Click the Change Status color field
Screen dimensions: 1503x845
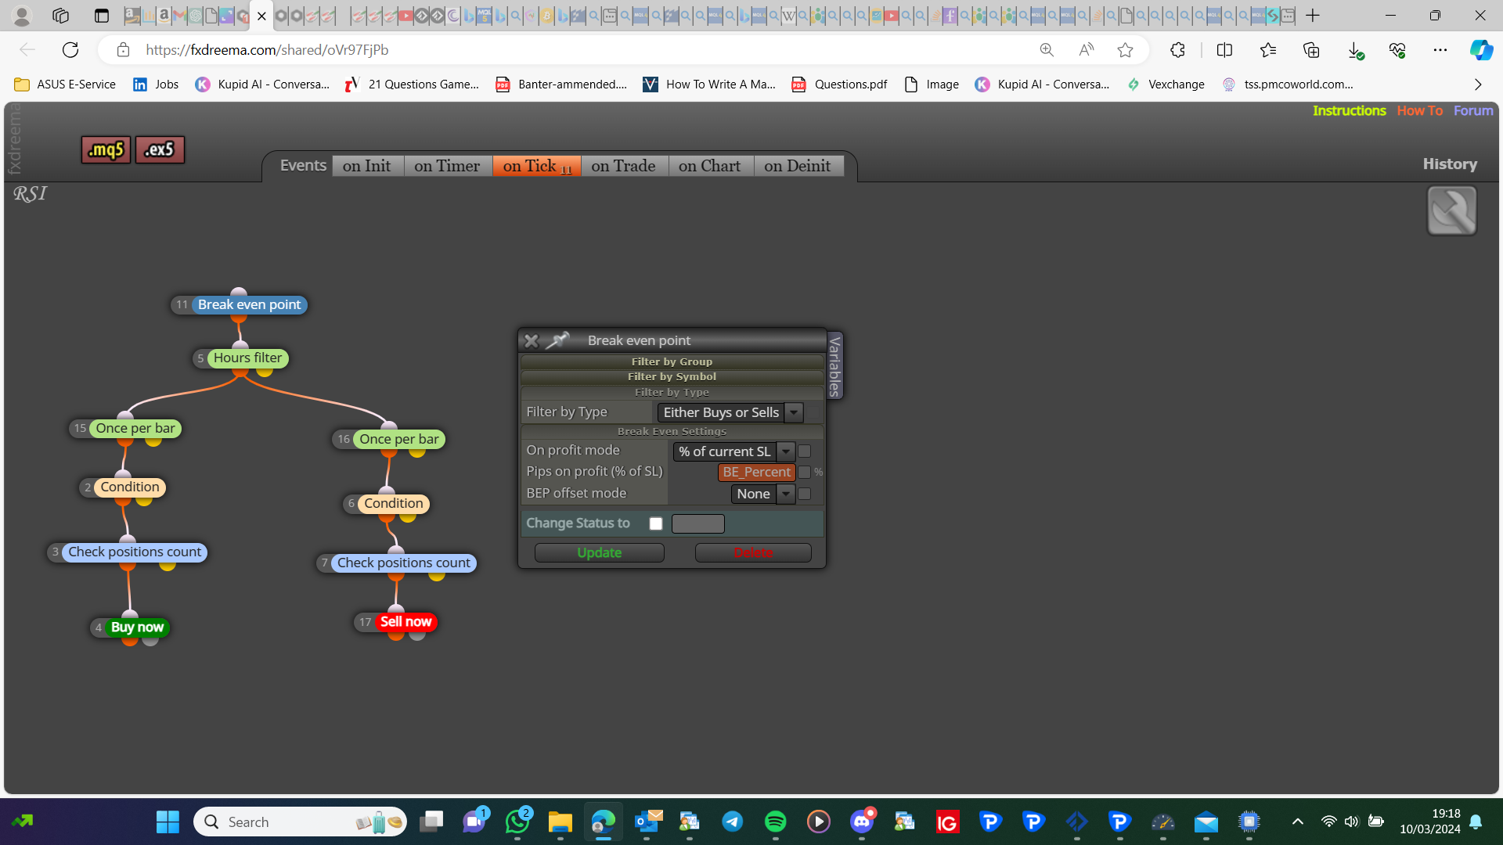[698, 523]
